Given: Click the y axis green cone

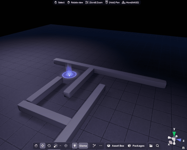Looking at the screenshot, I should (174, 134).
